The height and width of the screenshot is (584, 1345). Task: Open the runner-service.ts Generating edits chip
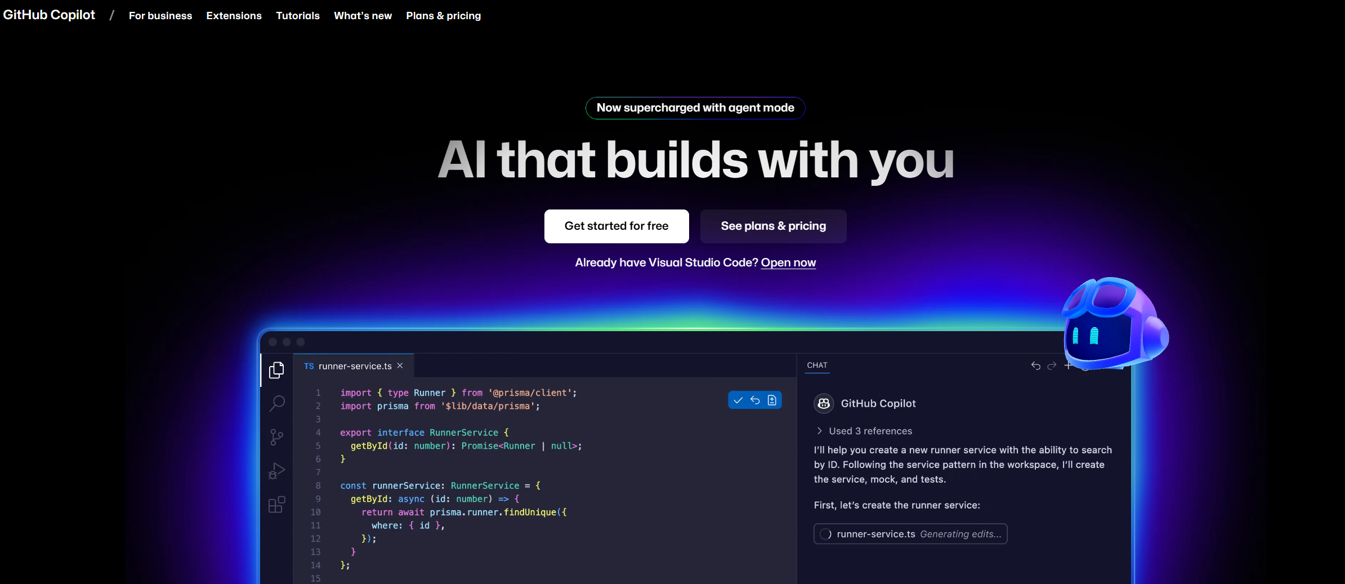[x=910, y=534]
